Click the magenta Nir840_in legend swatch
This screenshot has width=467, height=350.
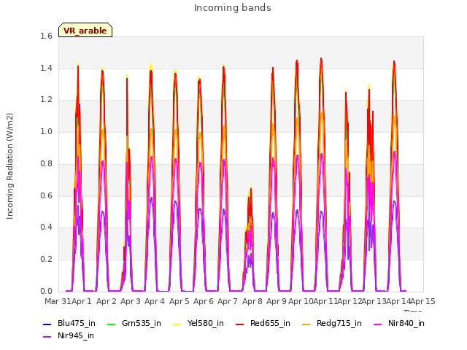tap(378, 324)
